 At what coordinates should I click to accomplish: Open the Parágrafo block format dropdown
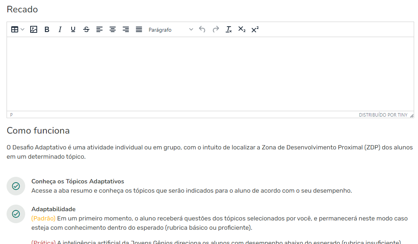point(170,29)
